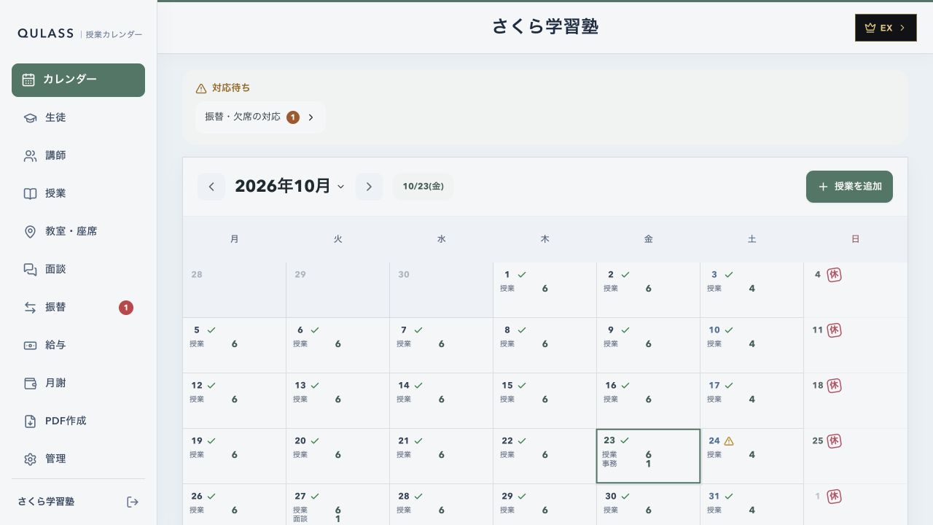Image resolution: width=933 pixels, height=525 pixels.
Task: Click the 授業 open book icon
Action: (30, 193)
